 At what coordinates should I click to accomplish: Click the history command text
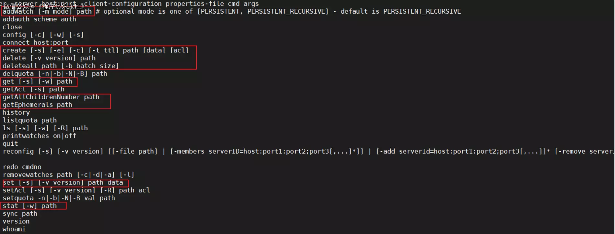[x=16, y=112]
